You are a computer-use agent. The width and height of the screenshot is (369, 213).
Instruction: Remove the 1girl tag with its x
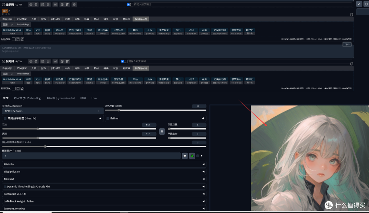pos(10,11)
